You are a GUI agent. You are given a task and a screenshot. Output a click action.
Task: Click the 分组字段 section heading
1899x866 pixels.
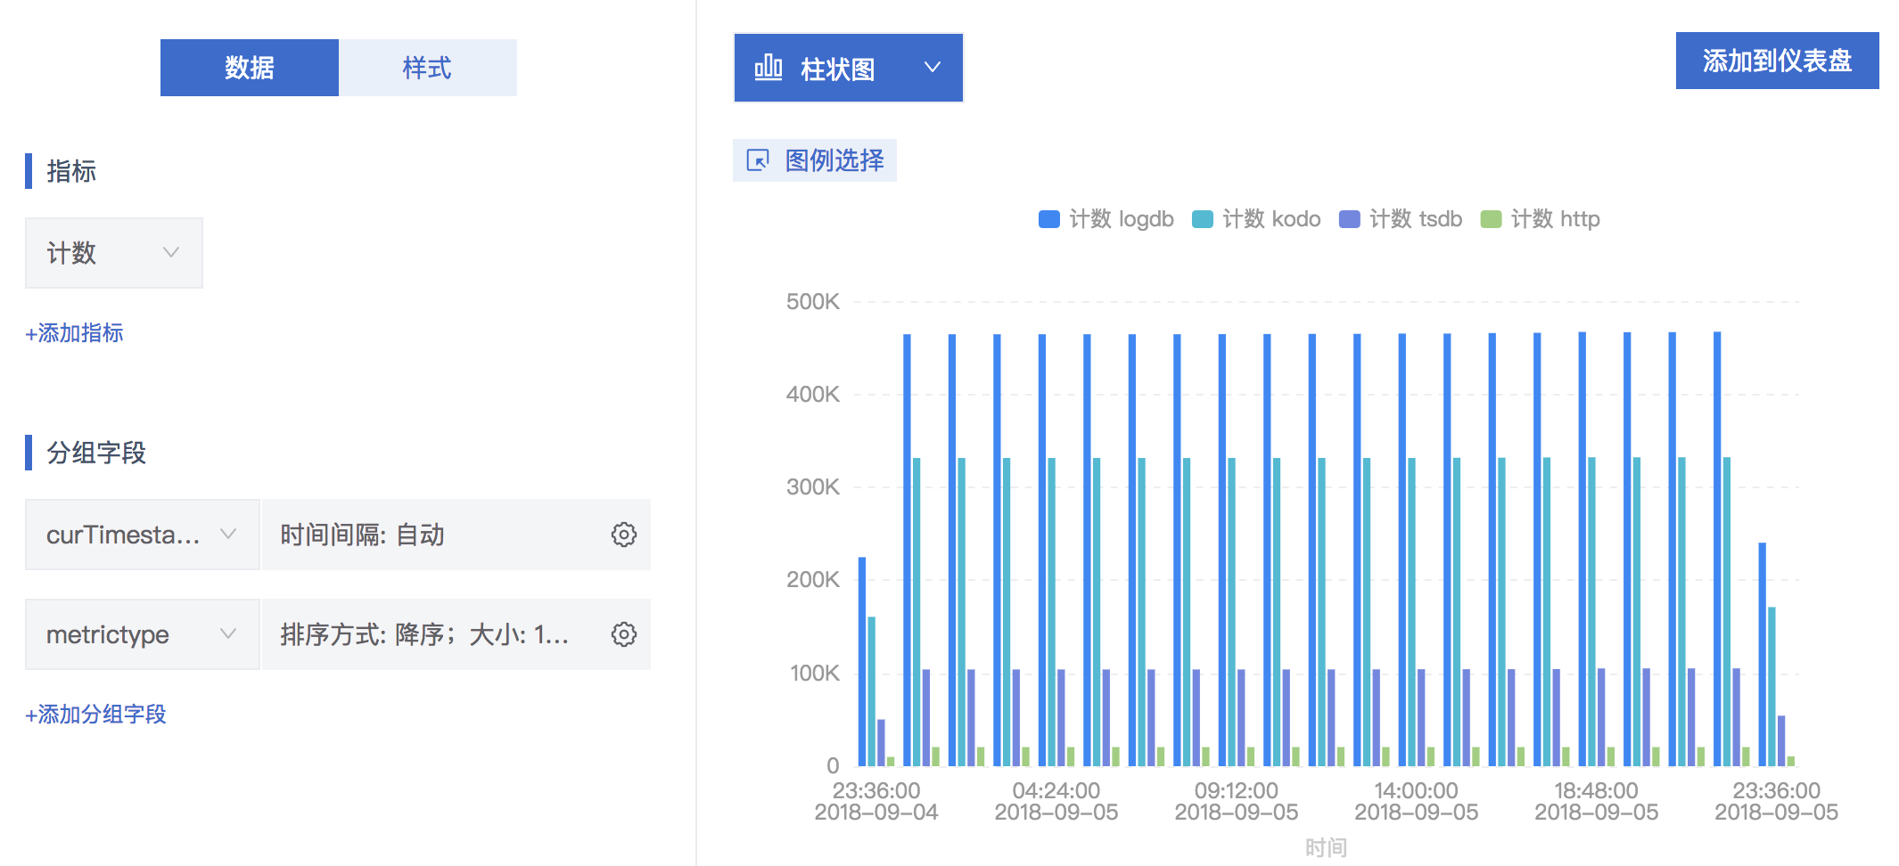(x=96, y=453)
